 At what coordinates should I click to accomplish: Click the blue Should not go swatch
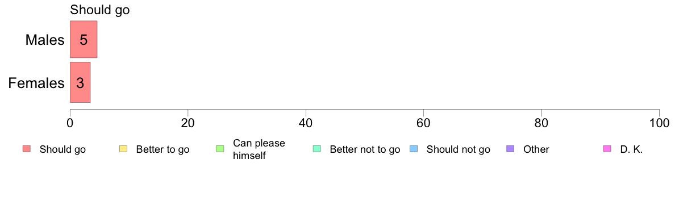point(413,149)
